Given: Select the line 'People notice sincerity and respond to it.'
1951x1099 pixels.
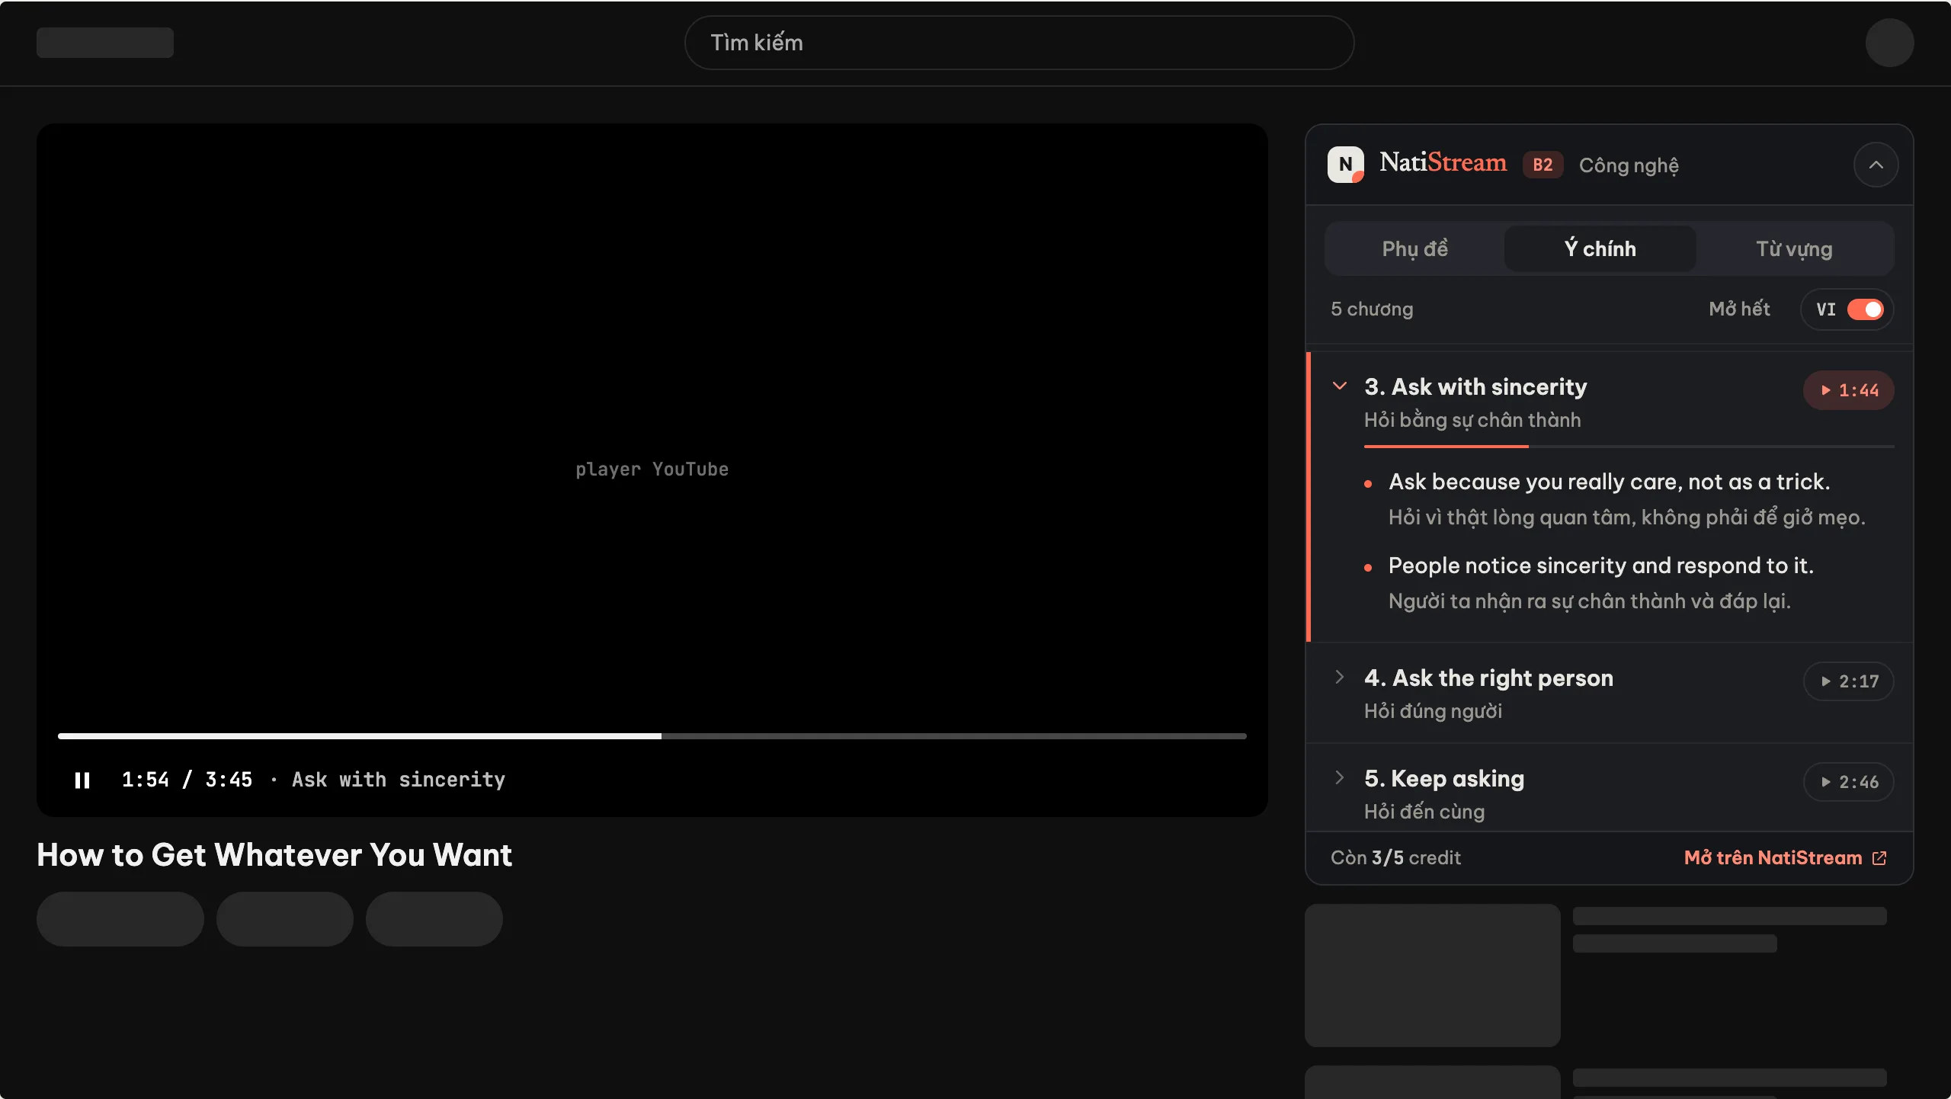Looking at the screenshot, I should coord(1600,566).
